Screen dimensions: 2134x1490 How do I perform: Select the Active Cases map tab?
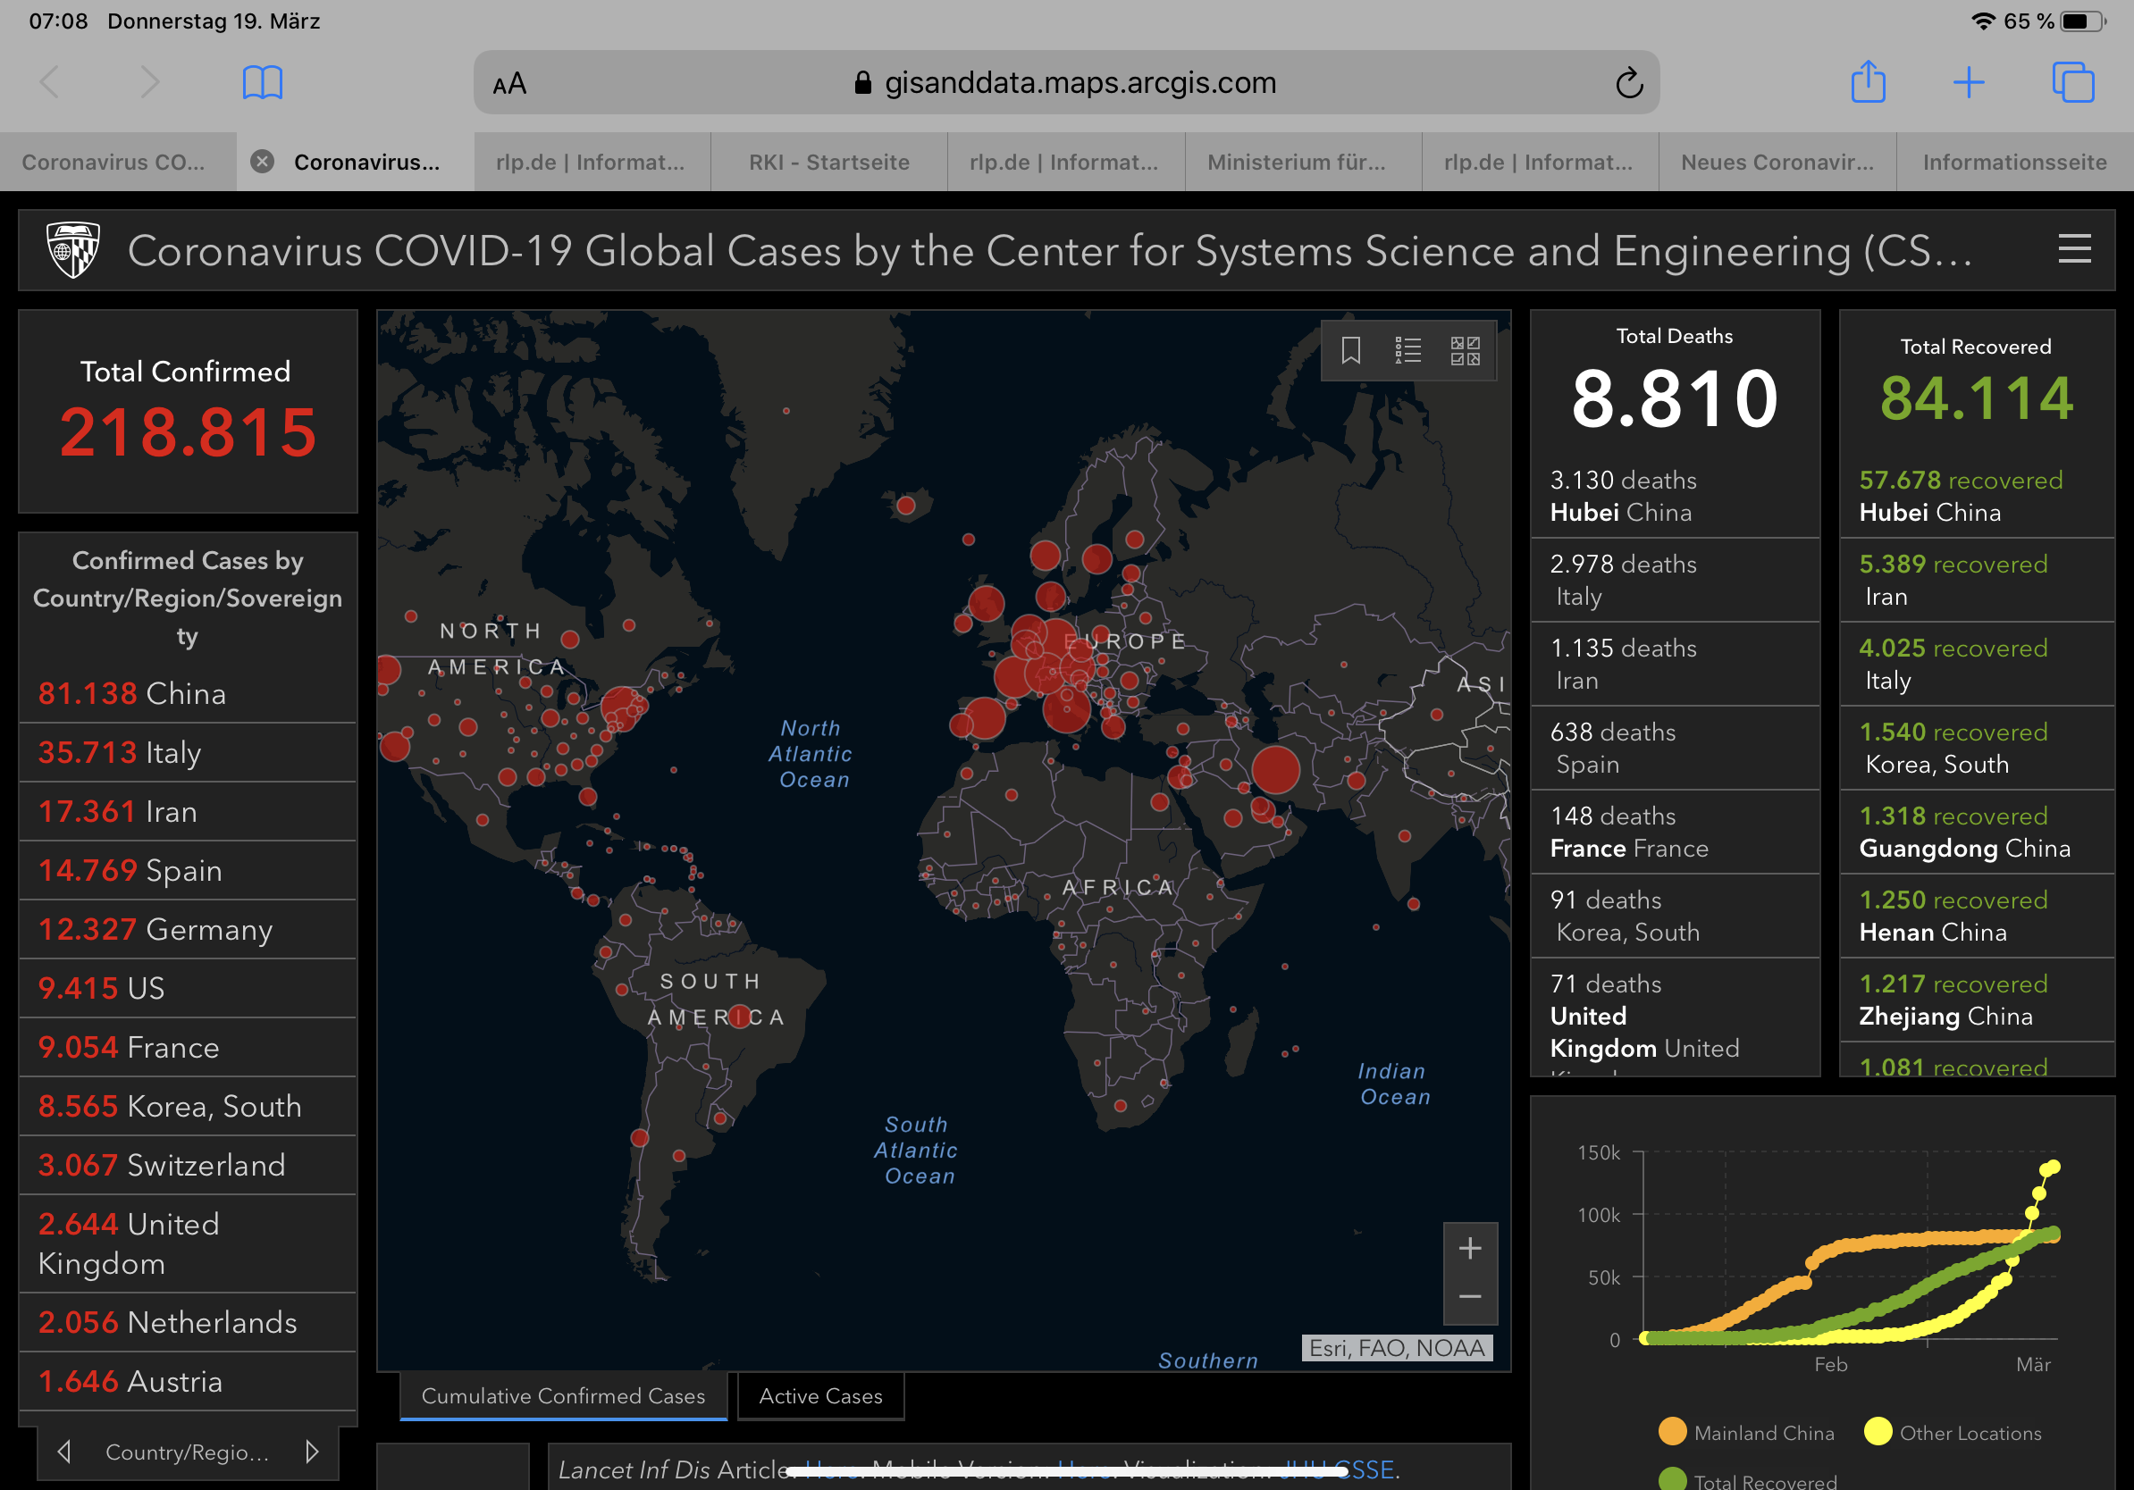pyautogui.click(x=819, y=1395)
